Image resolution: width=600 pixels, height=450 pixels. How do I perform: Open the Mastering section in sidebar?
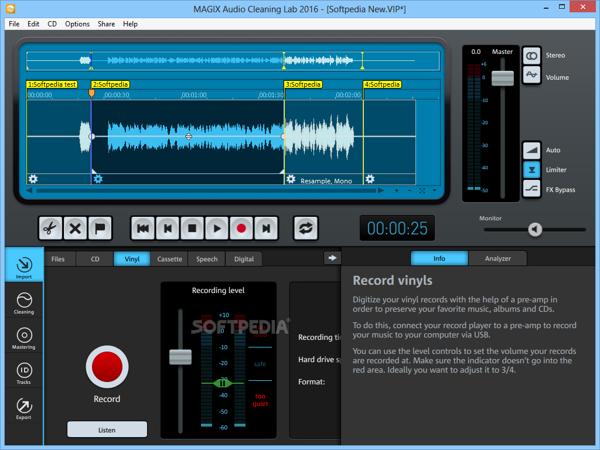pos(24,335)
